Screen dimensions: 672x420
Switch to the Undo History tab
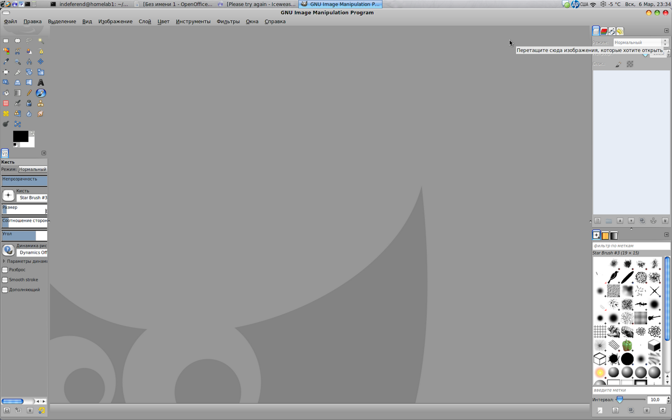(x=620, y=31)
